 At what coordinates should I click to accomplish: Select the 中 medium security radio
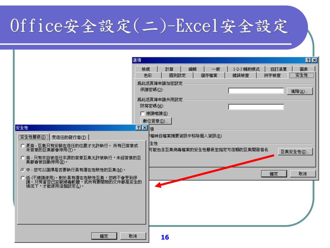[23, 170]
